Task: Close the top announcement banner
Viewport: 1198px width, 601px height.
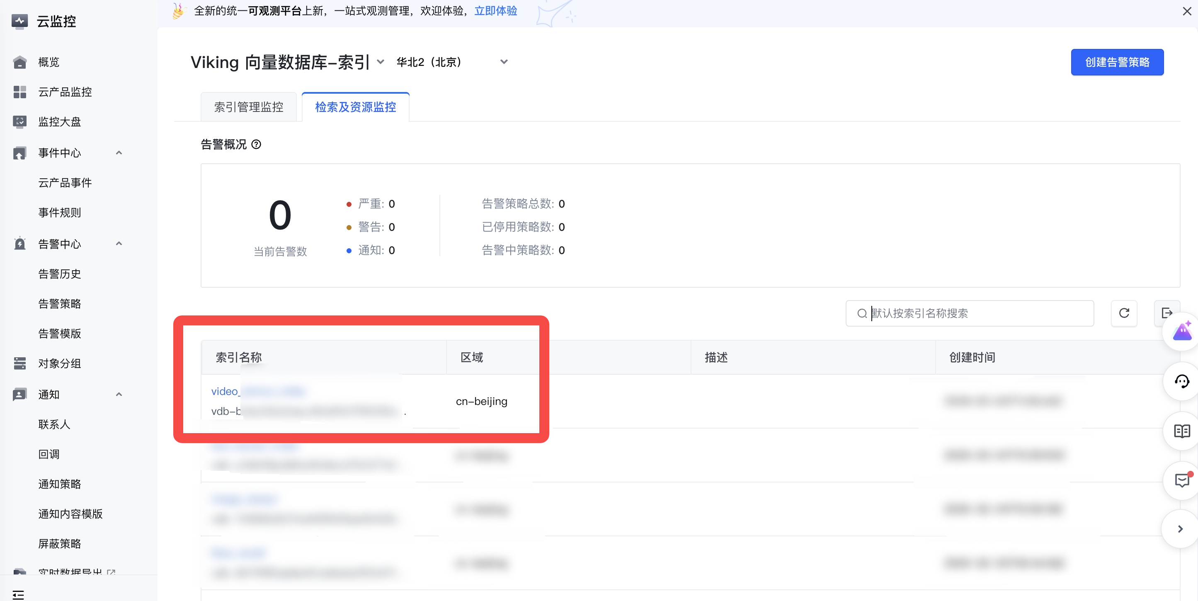Action: click(1186, 11)
